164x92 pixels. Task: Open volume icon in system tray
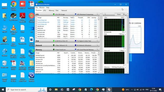[143, 90]
